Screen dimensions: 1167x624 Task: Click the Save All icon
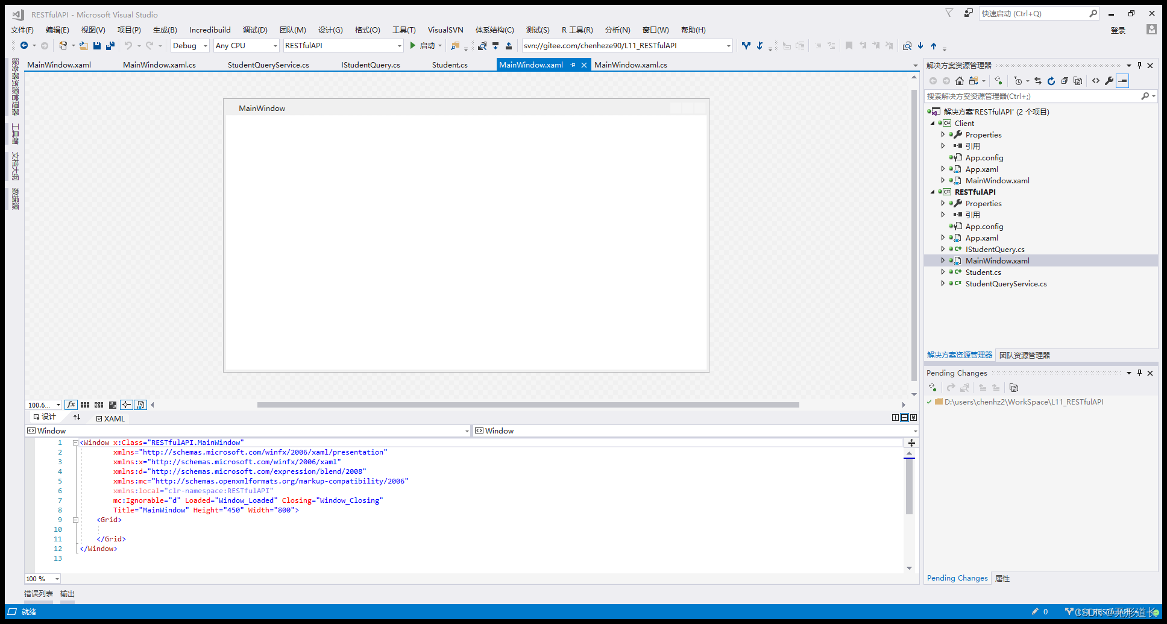point(110,45)
